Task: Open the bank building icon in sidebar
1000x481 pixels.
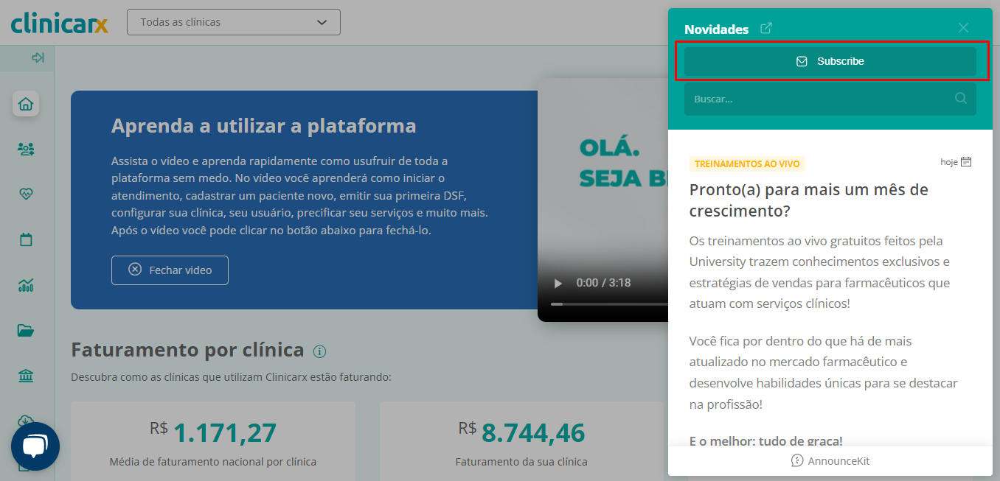Action: click(x=26, y=376)
